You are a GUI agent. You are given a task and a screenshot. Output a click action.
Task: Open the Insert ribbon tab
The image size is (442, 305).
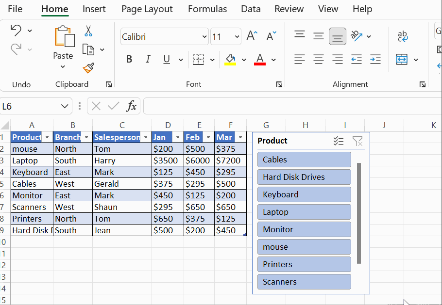[x=94, y=9]
